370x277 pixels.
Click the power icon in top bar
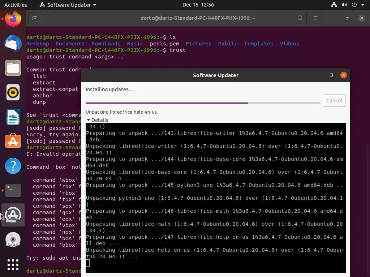(354, 5)
